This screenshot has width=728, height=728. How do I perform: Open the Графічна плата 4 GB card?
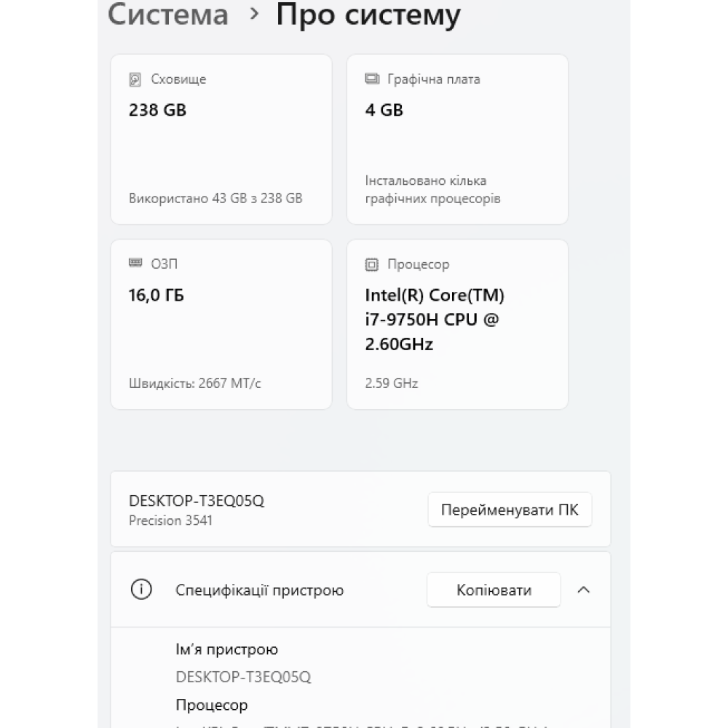[457, 138]
